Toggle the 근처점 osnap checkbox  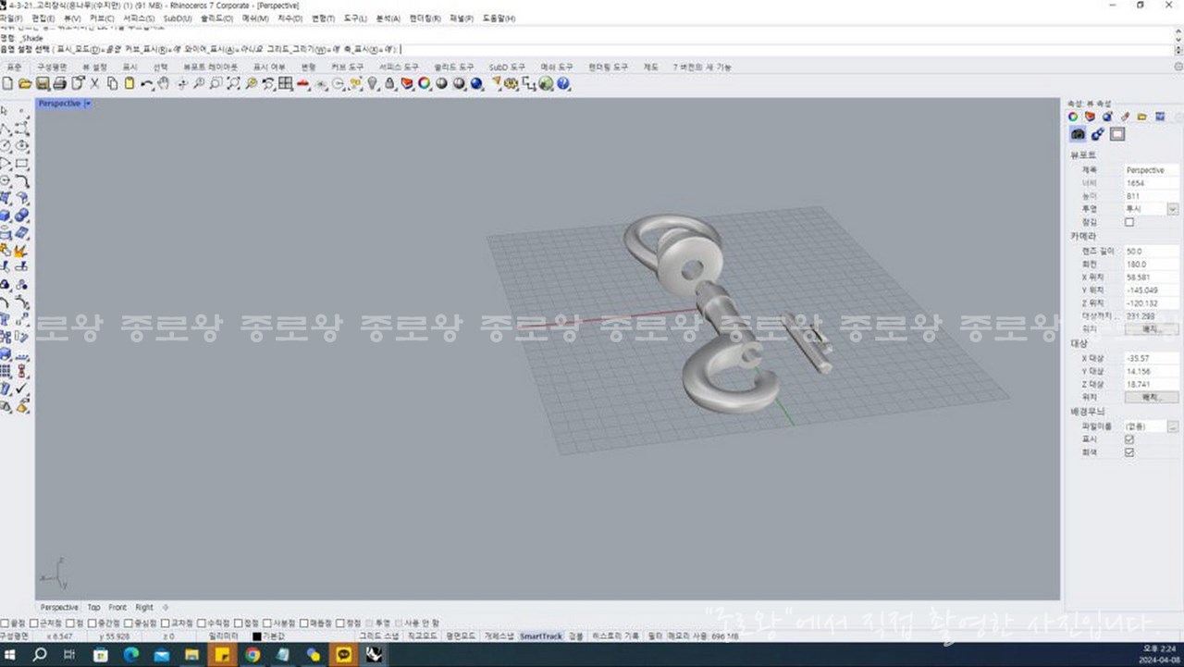click(35, 624)
